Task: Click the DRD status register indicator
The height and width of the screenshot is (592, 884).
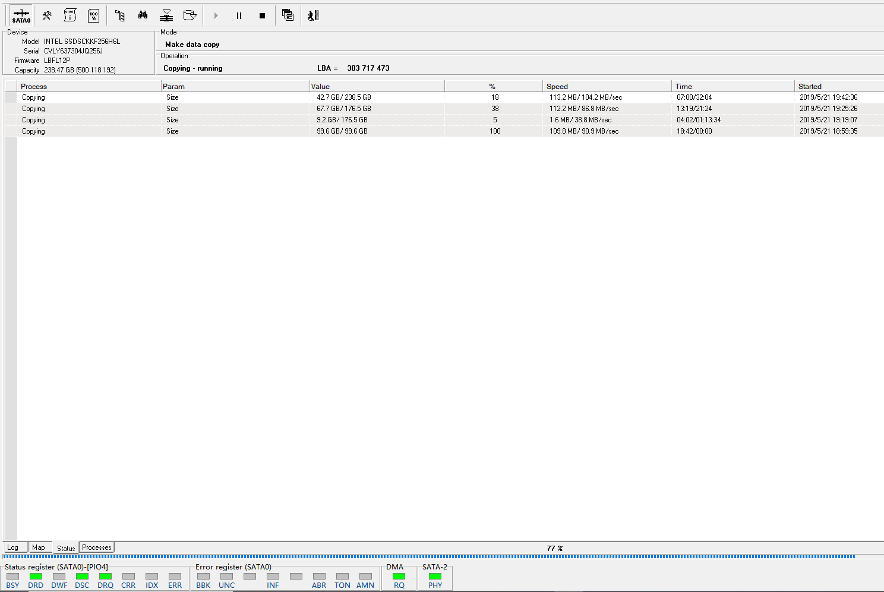Action: pyautogui.click(x=36, y=576)
